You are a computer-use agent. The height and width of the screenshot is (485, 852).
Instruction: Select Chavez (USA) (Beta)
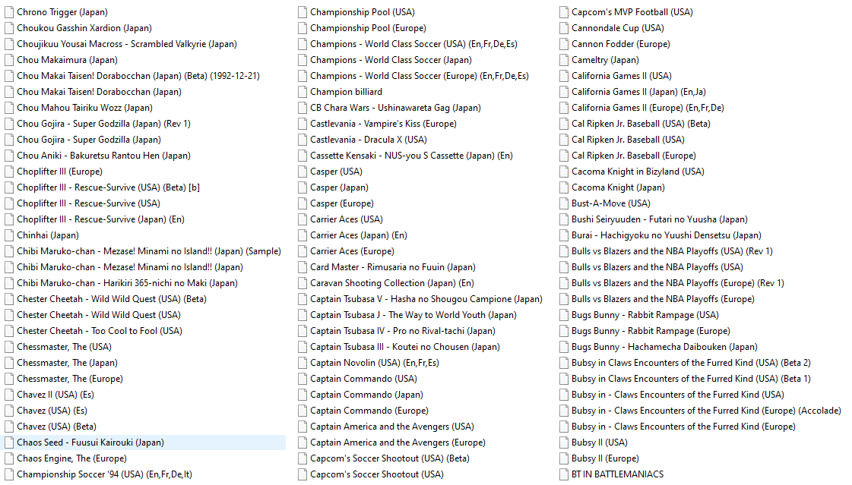(x=56, y=427)
